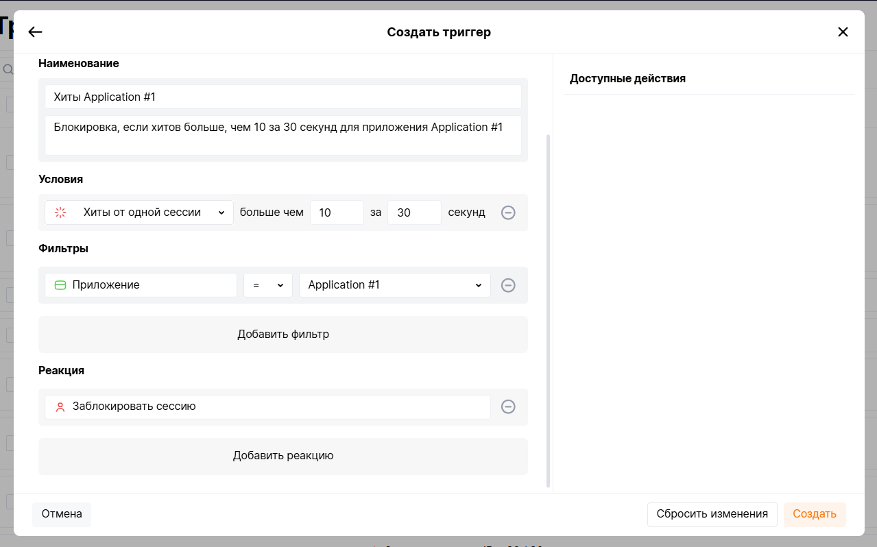Screen dimensions: 877x547
Task: Click Добавить фильтр button
Action: pyautogui.click(x=283, y=335)
